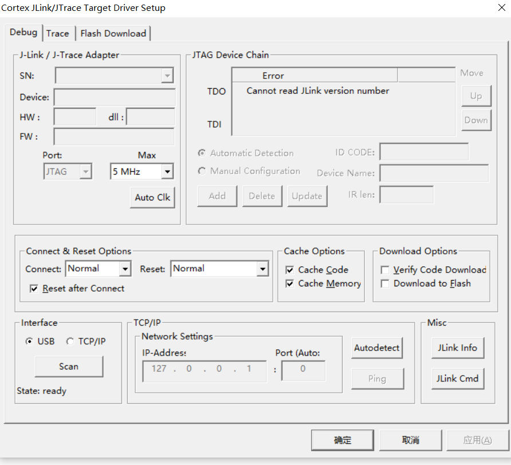Close the Target Driver Setup dialog

[502, 7]
